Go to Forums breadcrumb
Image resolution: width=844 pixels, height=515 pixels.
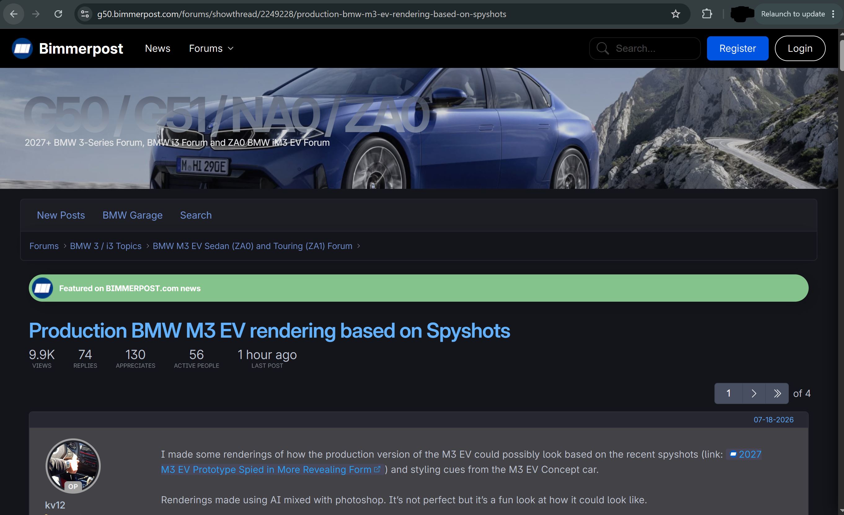click(44, 246)
